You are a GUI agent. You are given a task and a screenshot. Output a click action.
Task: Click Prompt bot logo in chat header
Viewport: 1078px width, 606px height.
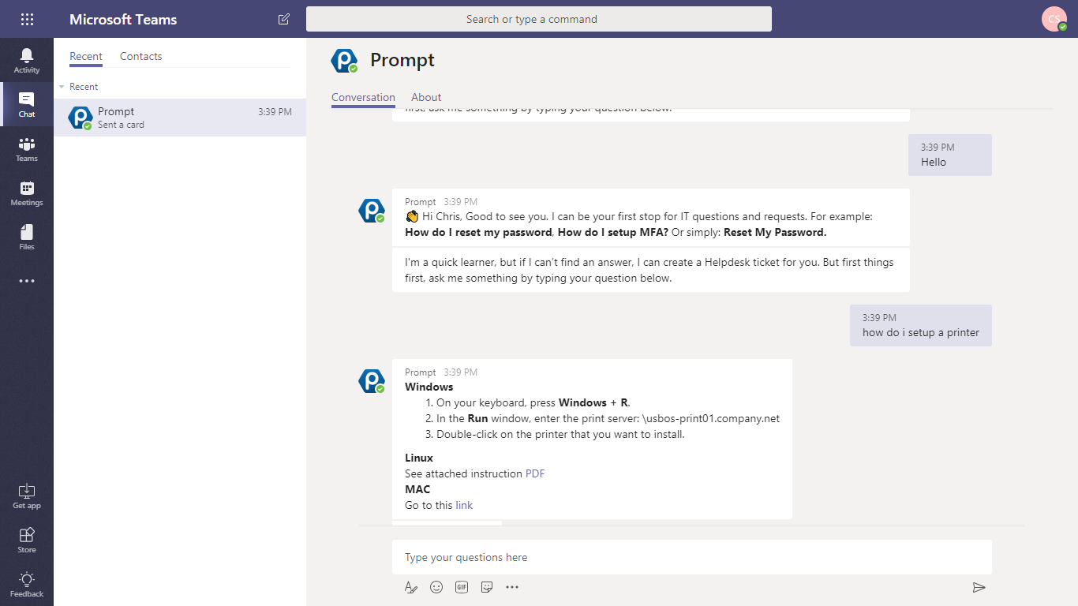pyautogui.click(x=344, y=60)
